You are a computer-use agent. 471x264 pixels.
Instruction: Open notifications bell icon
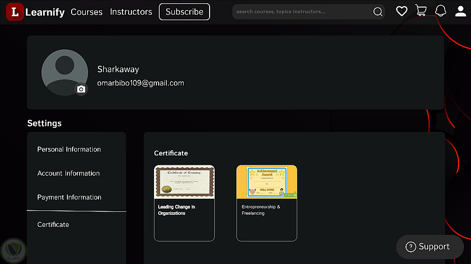coord(441,11)
